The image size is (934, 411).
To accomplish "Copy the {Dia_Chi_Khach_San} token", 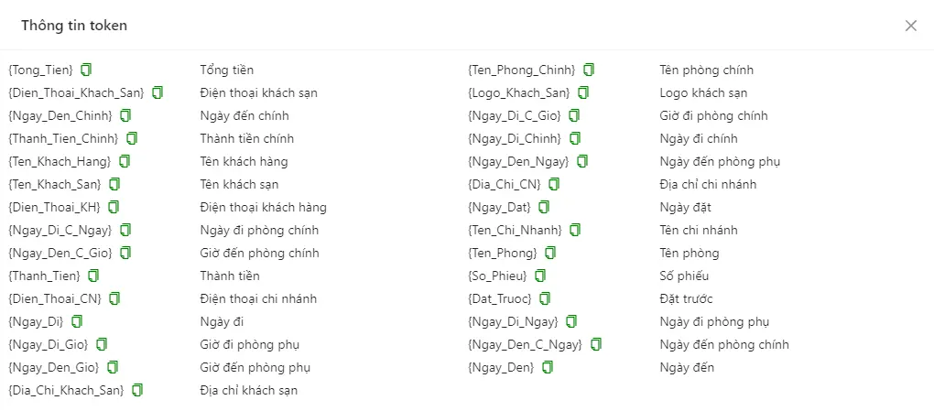I will tap(137, 390).
